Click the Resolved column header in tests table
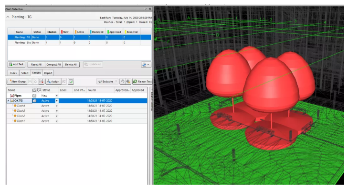 [x=132, y=32]
